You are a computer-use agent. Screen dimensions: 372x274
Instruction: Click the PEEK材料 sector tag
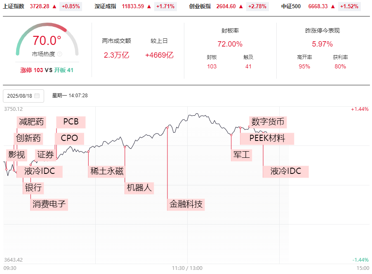(267, 138)
